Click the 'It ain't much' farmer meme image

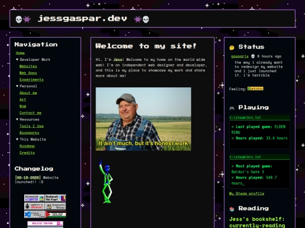(x=143, y=119)
